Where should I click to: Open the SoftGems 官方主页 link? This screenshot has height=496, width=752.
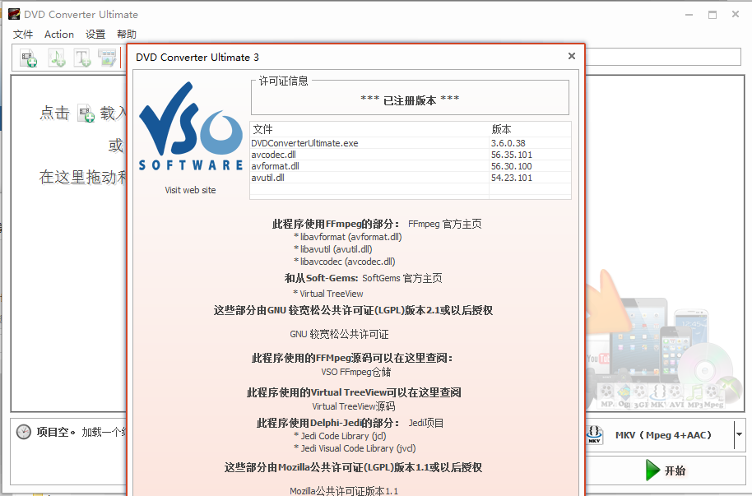pyautogui.click(x=407, y=279)
